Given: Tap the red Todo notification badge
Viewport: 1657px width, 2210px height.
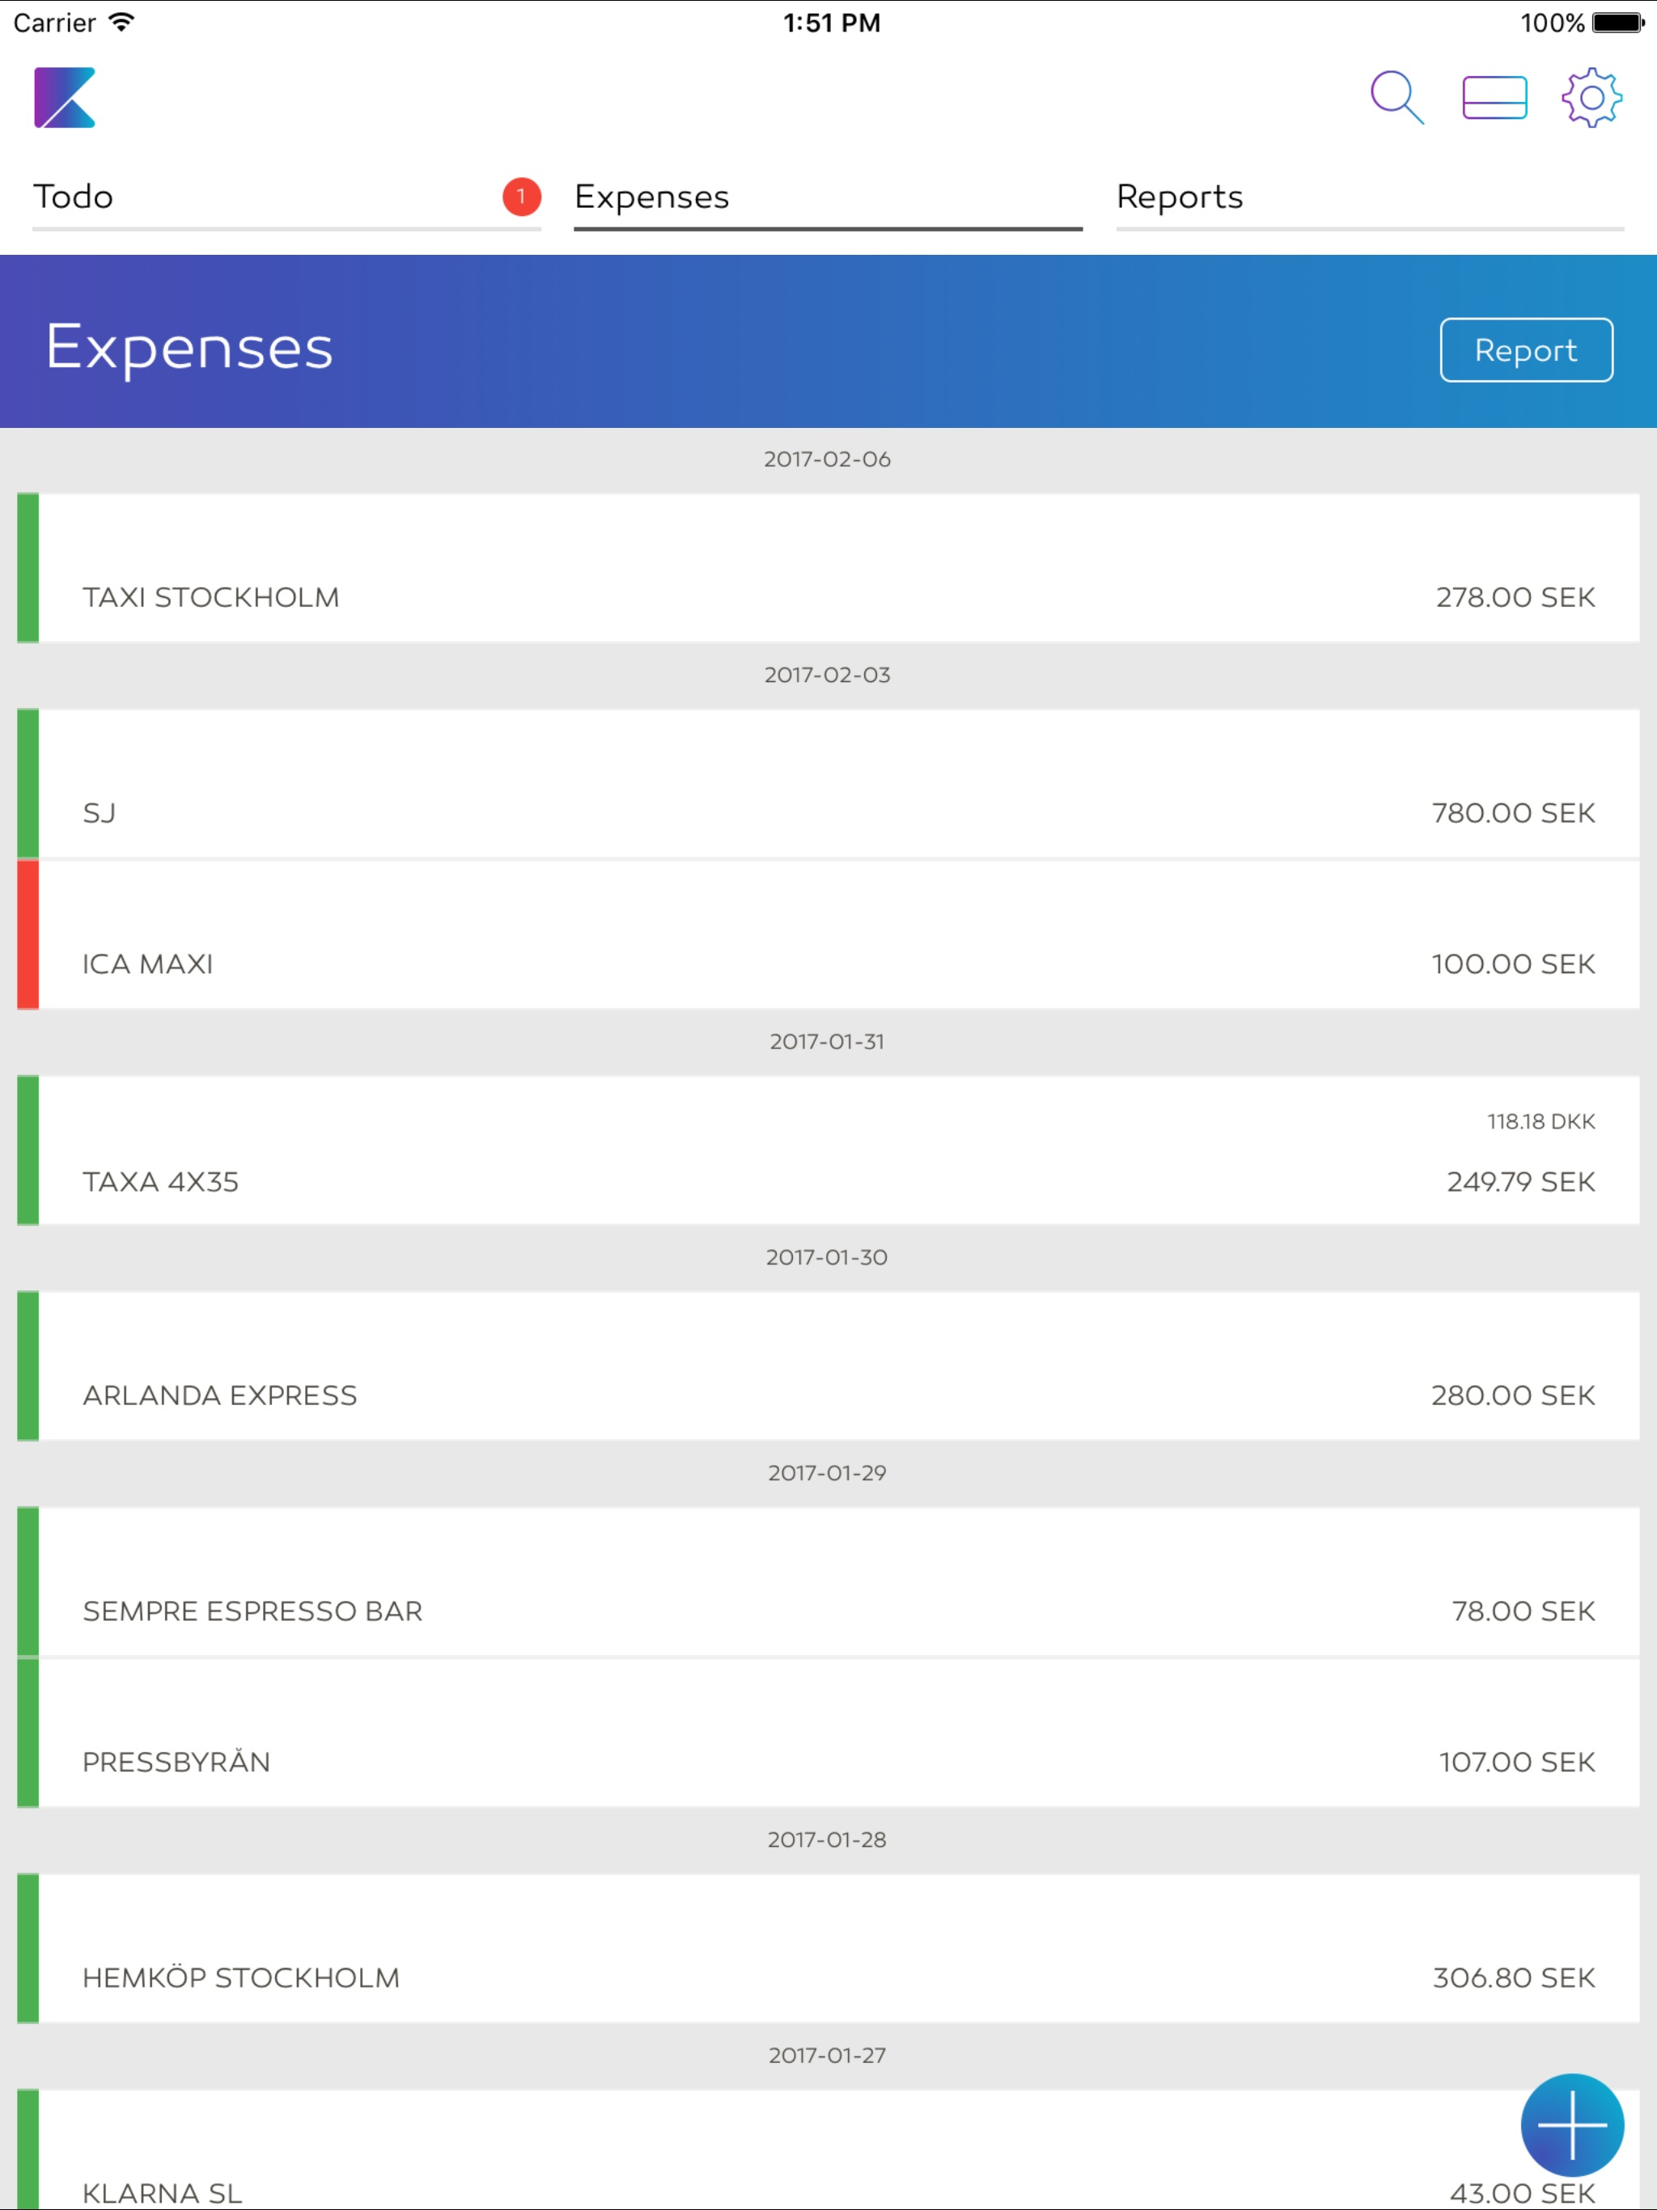Looking at the screenshot, I should click(x=521, y=197).
